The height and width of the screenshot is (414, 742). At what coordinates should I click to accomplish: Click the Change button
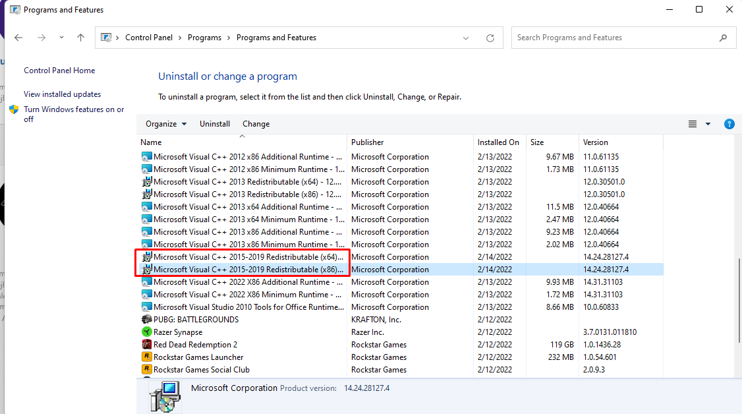[x=256, y=124]
